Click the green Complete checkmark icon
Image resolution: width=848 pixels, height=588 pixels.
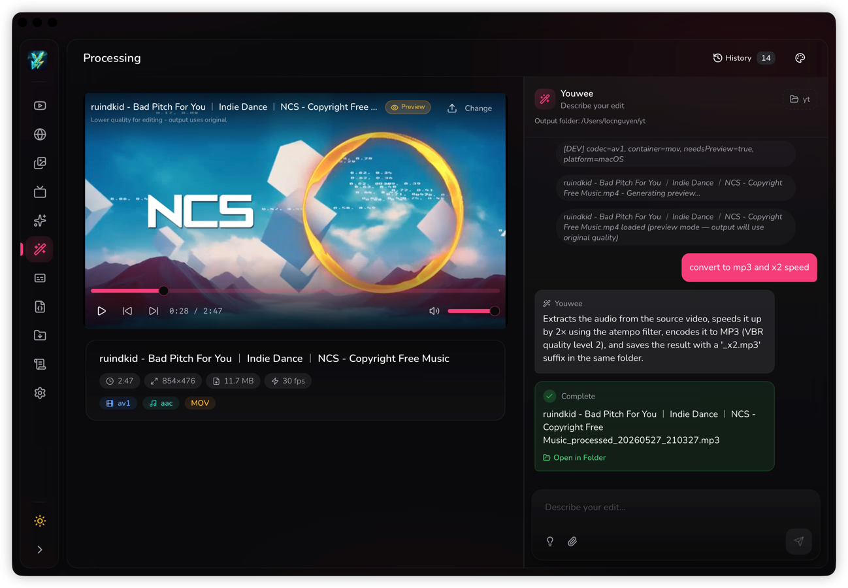click(x=550, y=396)
